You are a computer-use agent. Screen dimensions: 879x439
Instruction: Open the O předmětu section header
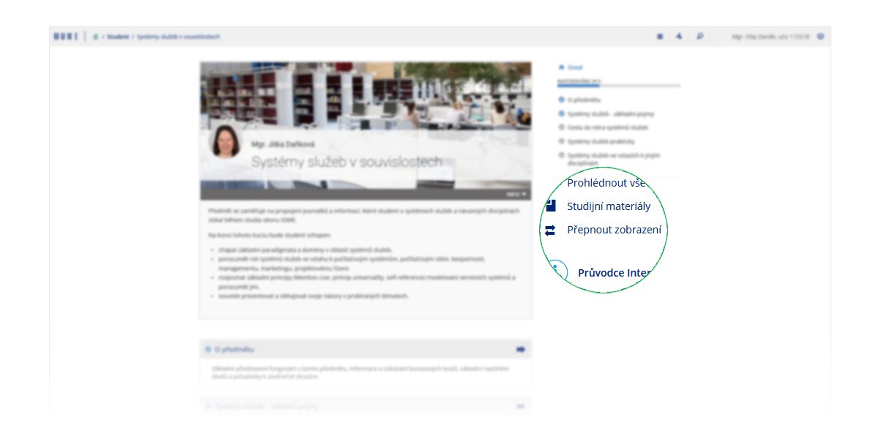coord(234,350)
